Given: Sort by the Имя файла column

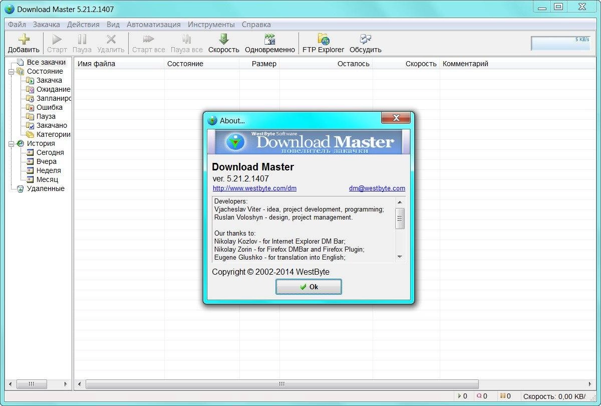Looking at the screenshot, I should pos(119,64).
